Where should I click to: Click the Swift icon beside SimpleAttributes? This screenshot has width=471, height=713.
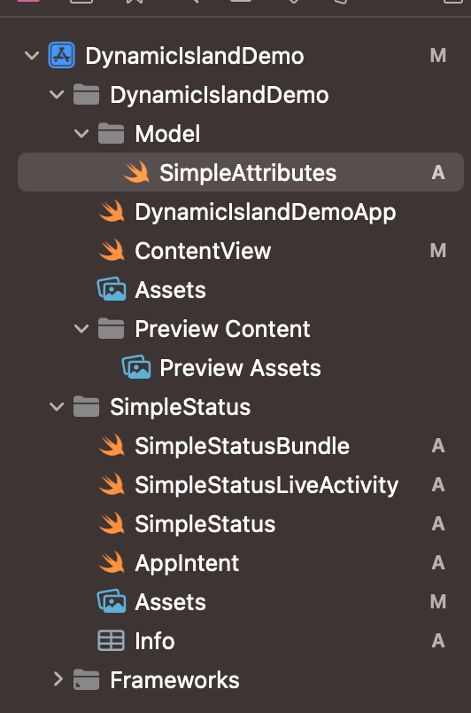point(136,172)
